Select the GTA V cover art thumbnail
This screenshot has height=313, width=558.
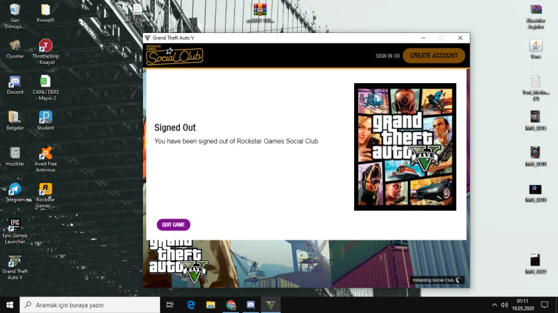[x=405, y=147]
